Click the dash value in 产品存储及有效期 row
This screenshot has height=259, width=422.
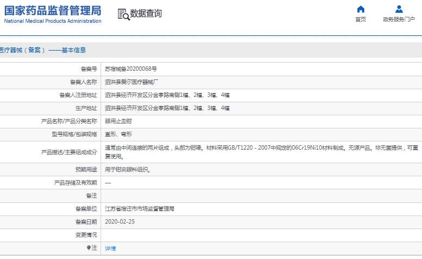click(x=108, y=183)
